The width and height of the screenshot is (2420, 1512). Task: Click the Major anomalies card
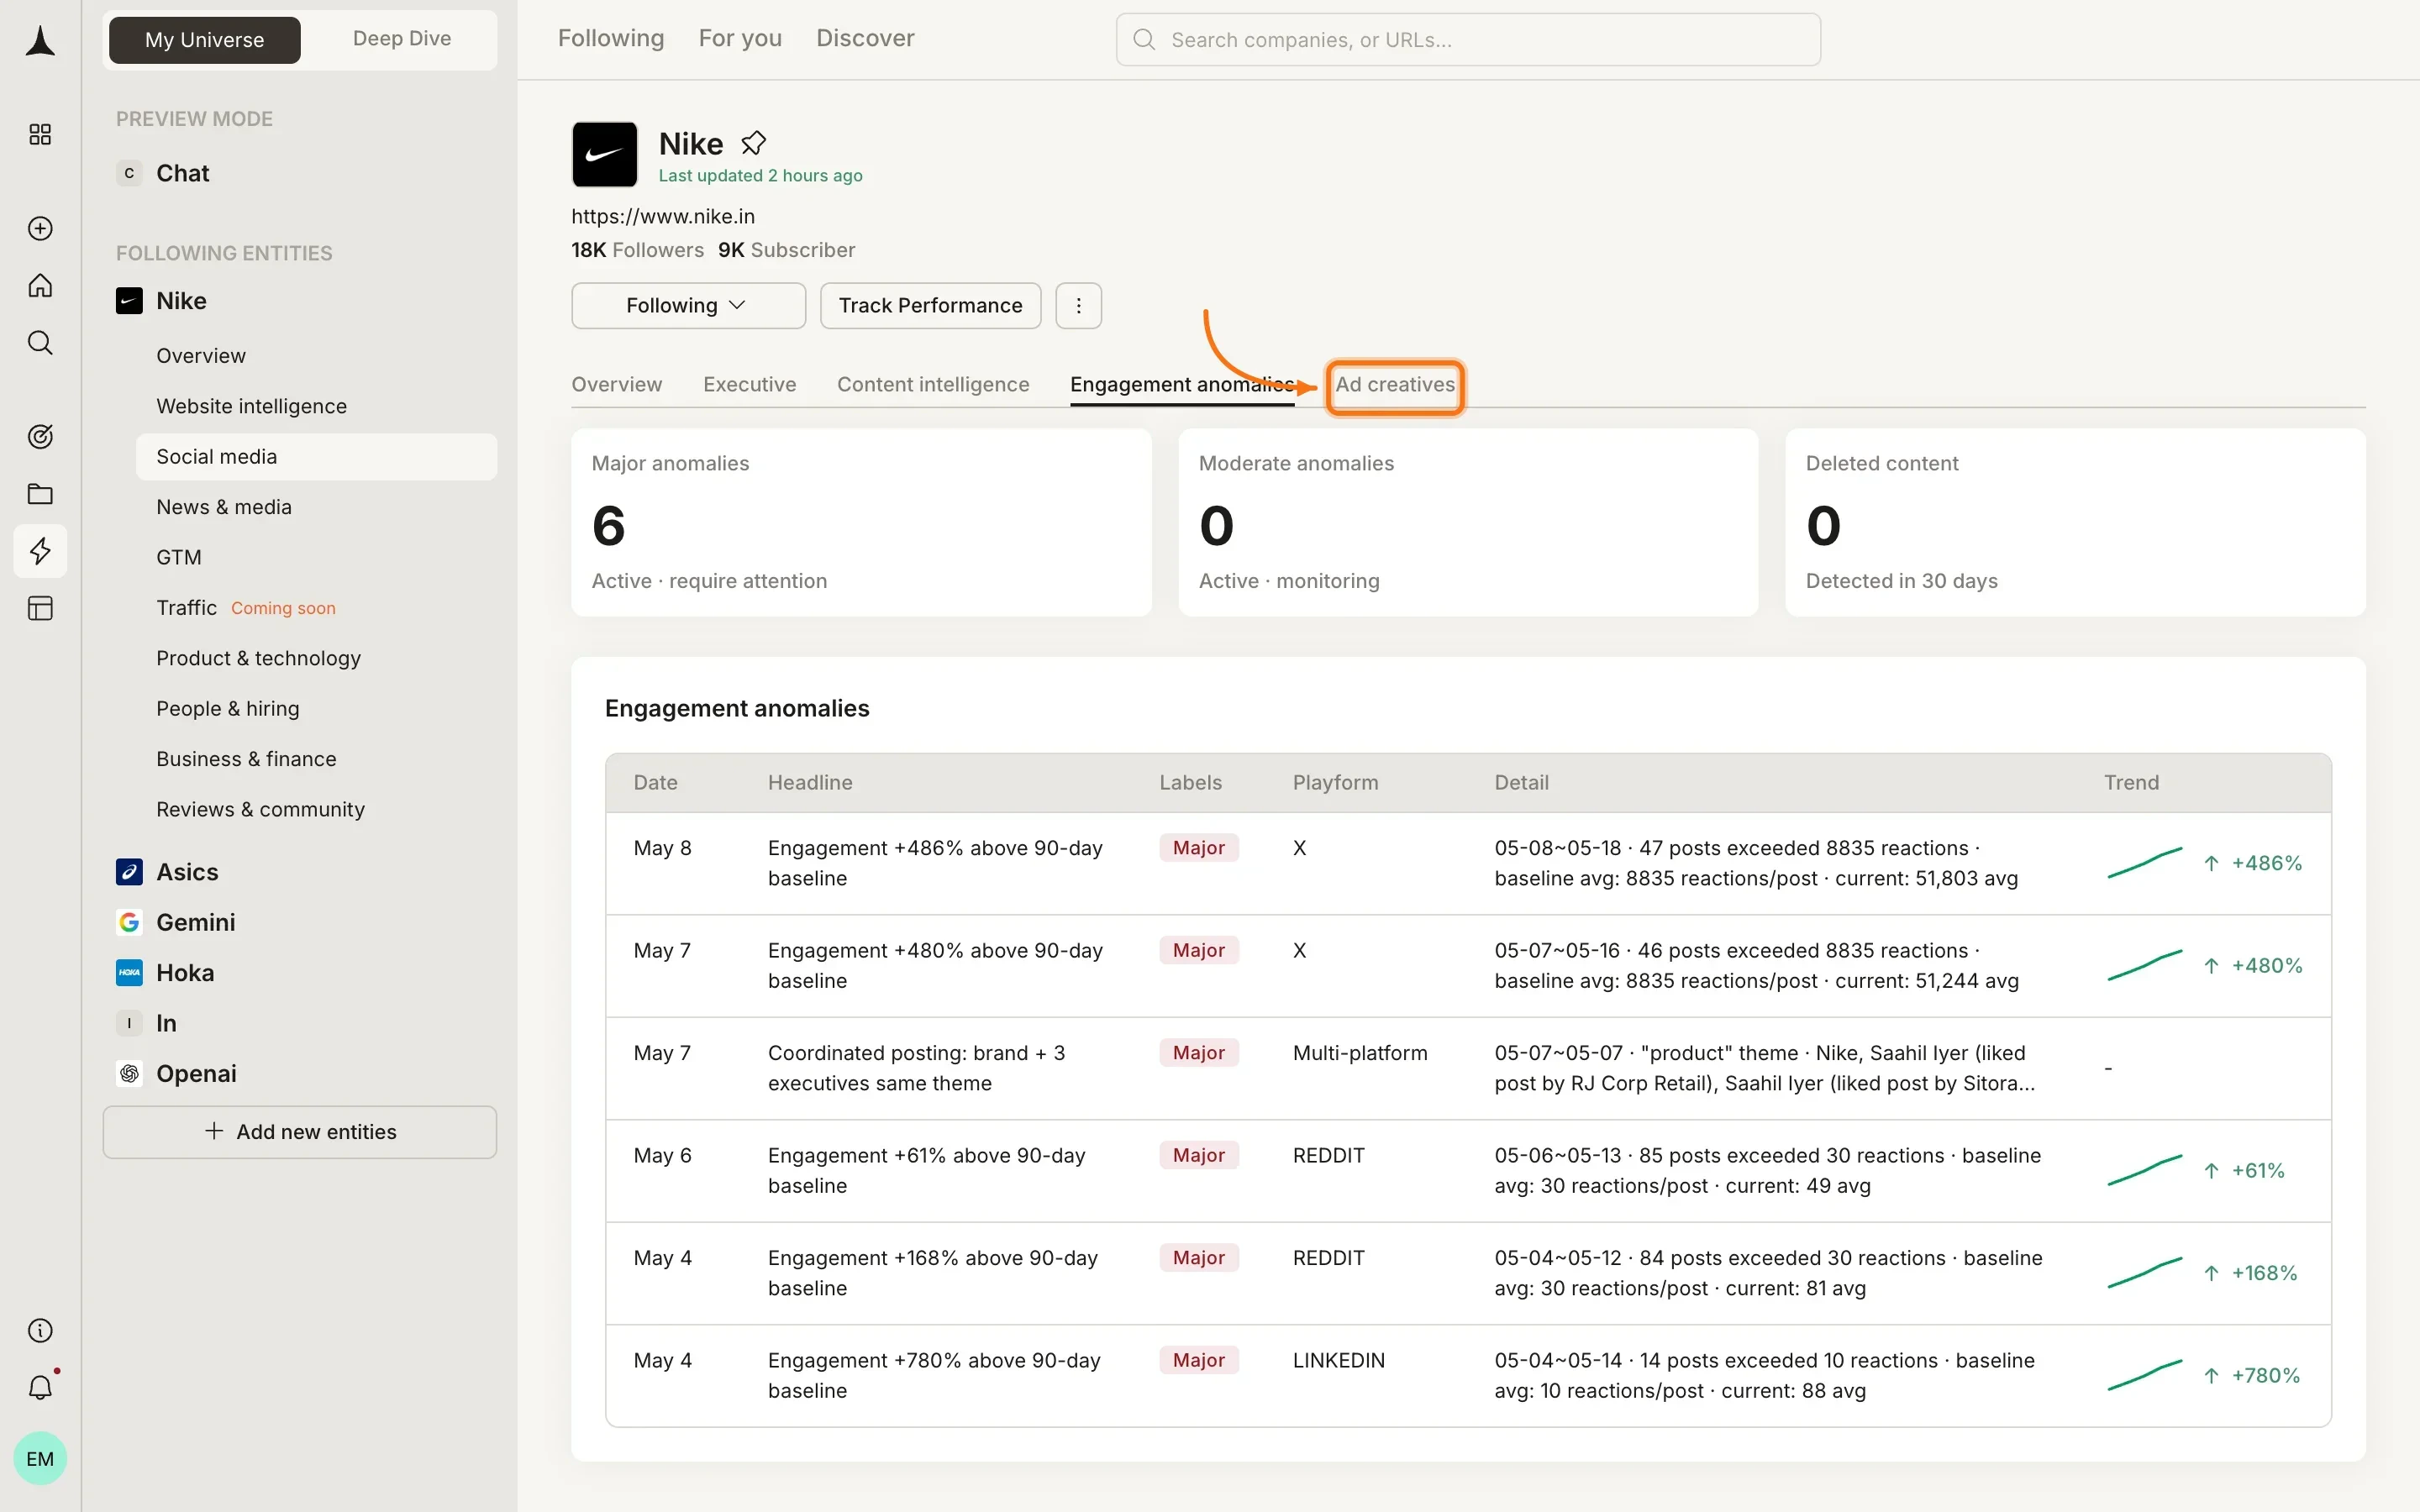pos(861,522)
